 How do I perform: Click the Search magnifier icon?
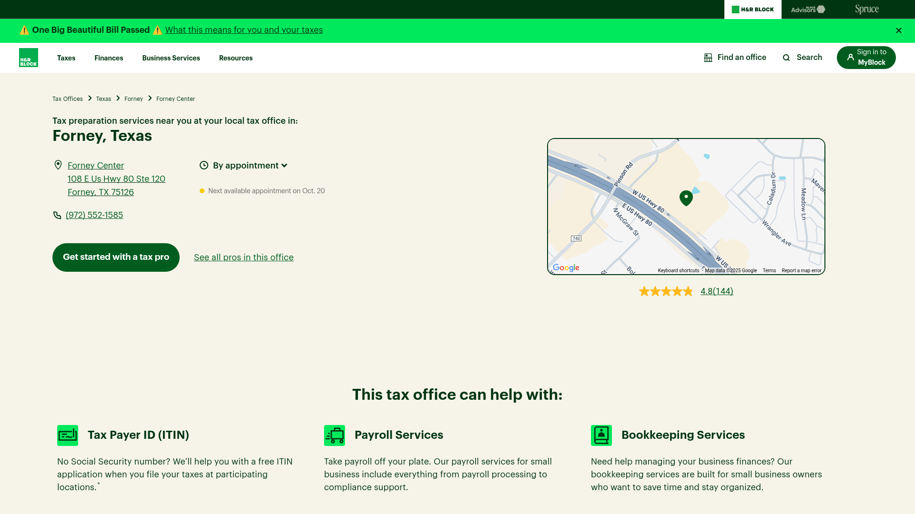[786, 58]
